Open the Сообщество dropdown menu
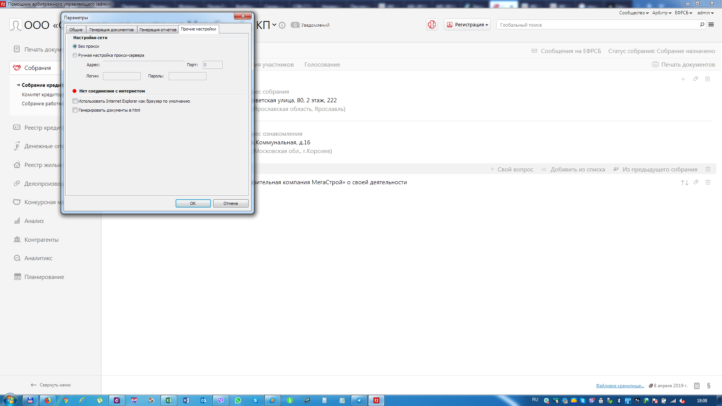Viewport: 722px width, 406px height. pyautogui.click(x=634, y=13)
